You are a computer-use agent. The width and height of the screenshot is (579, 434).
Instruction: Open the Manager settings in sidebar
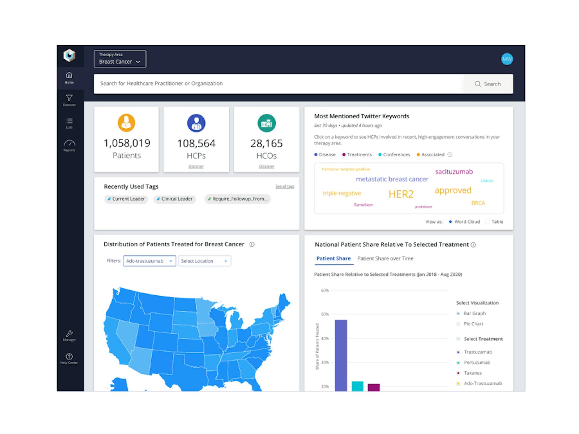tap(69, 335)
